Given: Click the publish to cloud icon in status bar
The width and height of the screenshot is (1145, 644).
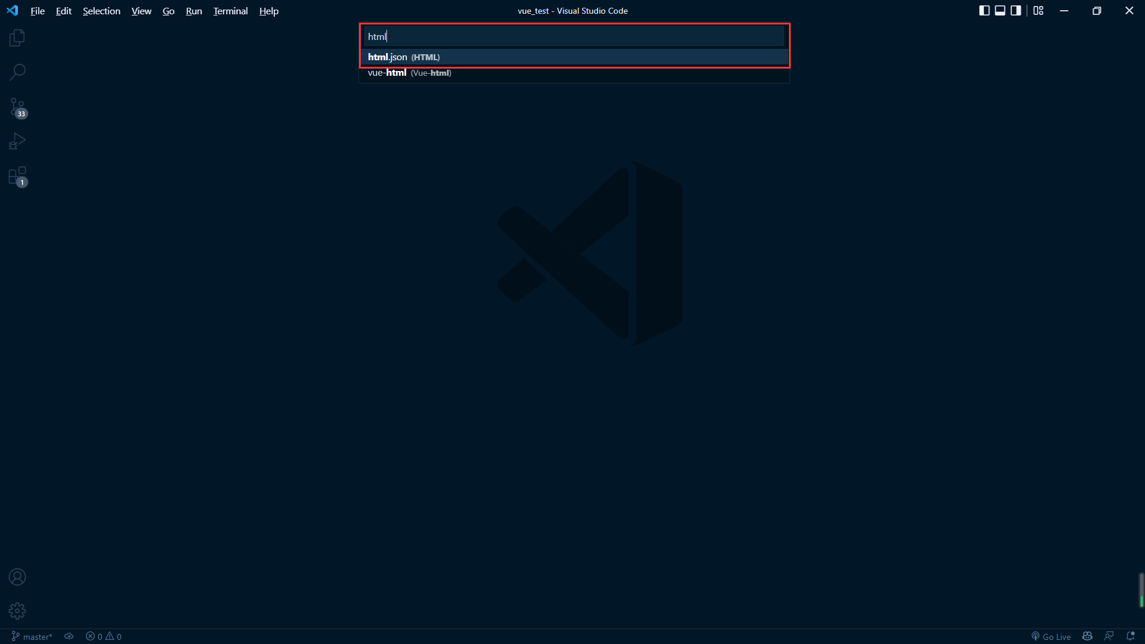Looking at the screenshot, I should coord(69,636).
